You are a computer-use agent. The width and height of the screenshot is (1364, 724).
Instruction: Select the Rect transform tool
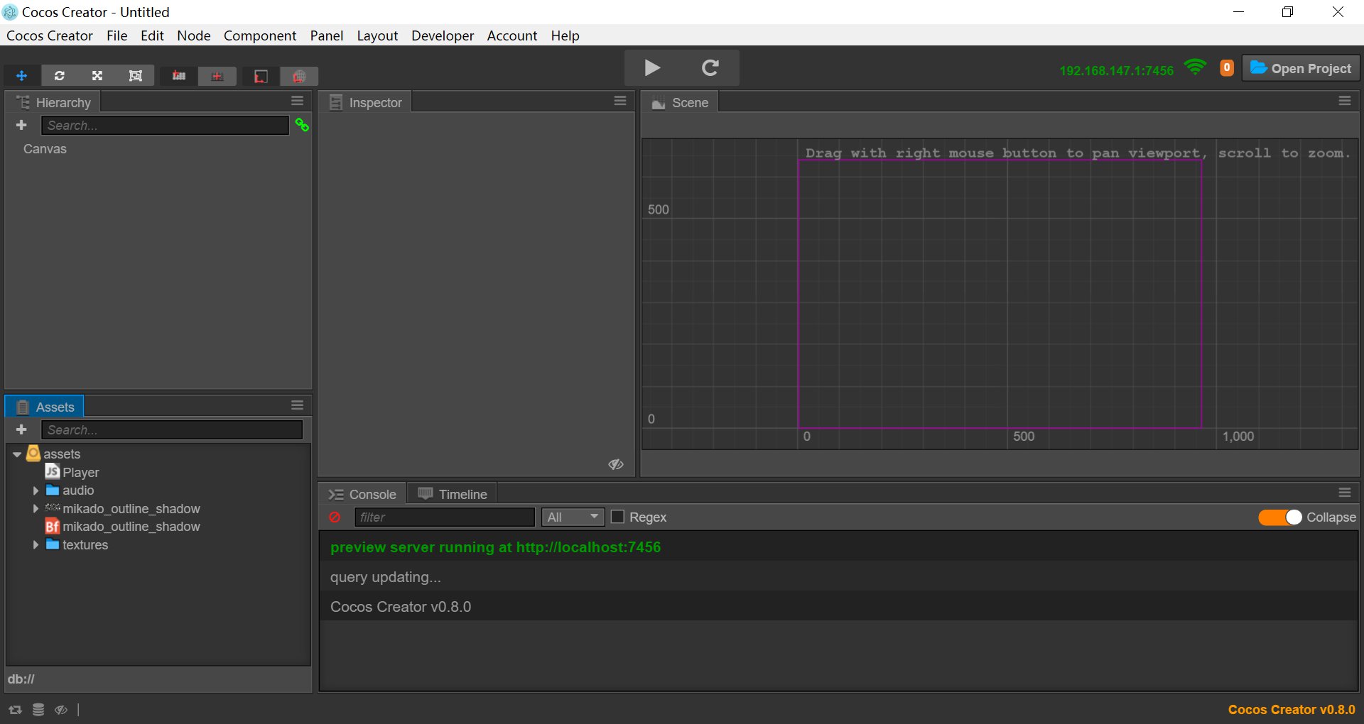pos(135,75)
